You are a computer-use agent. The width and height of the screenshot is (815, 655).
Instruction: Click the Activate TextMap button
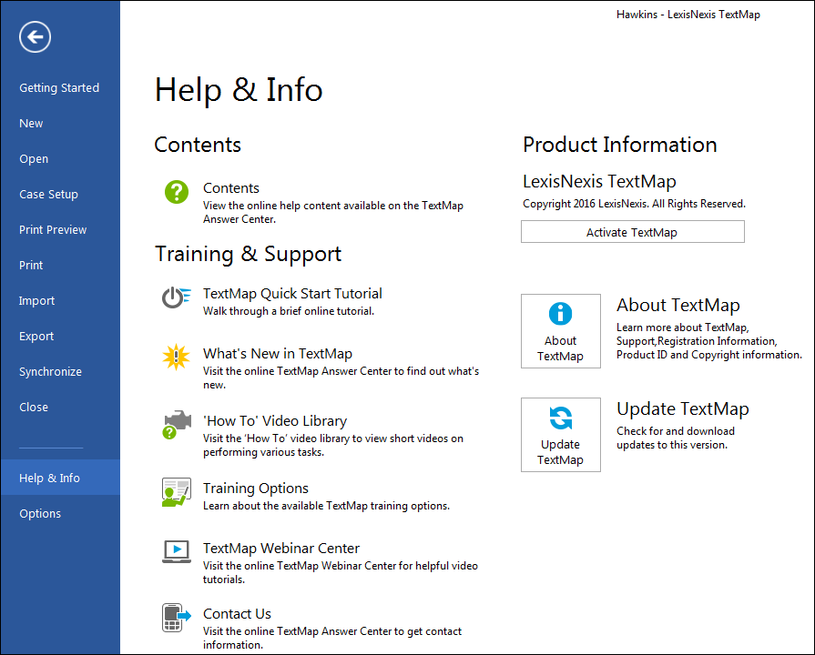tap(633, 232)
